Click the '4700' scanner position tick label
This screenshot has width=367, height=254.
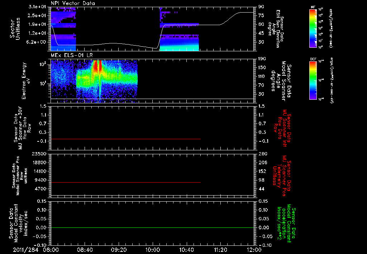[40, 189]
